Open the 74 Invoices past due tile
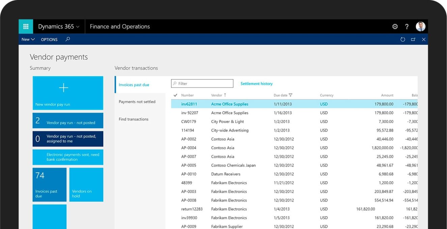 coord(50,185)
